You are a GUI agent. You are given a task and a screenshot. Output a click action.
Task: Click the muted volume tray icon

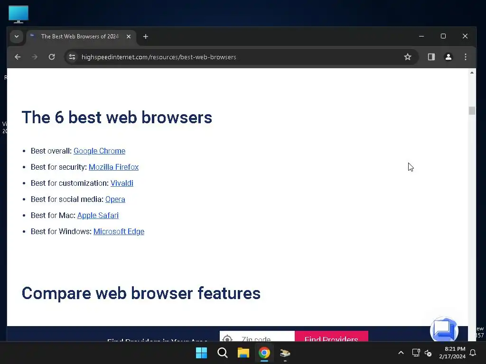coord(428,353)
